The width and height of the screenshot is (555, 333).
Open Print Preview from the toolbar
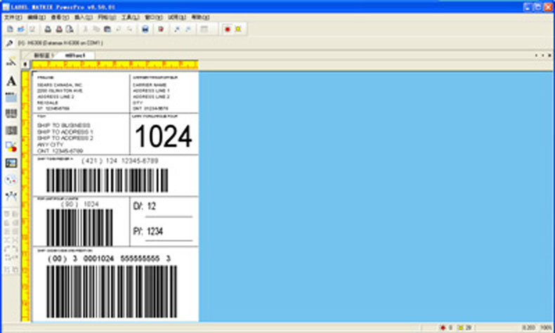[x=70, y=29]
